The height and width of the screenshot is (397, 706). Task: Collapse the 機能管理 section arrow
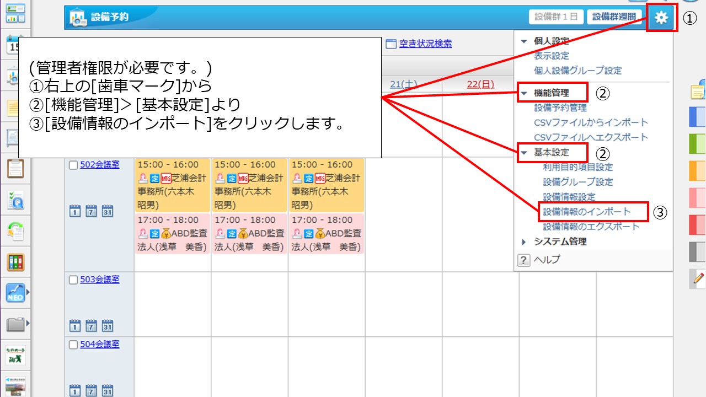[x=524, y=93]
